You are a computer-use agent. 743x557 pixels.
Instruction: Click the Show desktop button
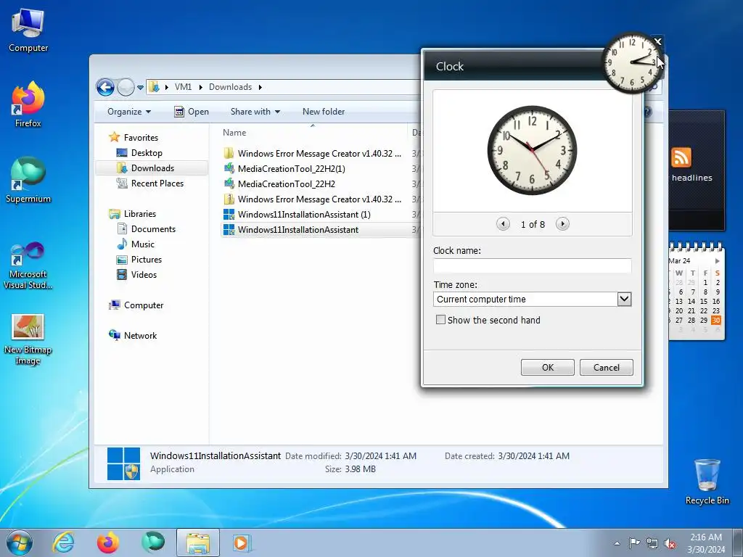[x=738, y=542]
